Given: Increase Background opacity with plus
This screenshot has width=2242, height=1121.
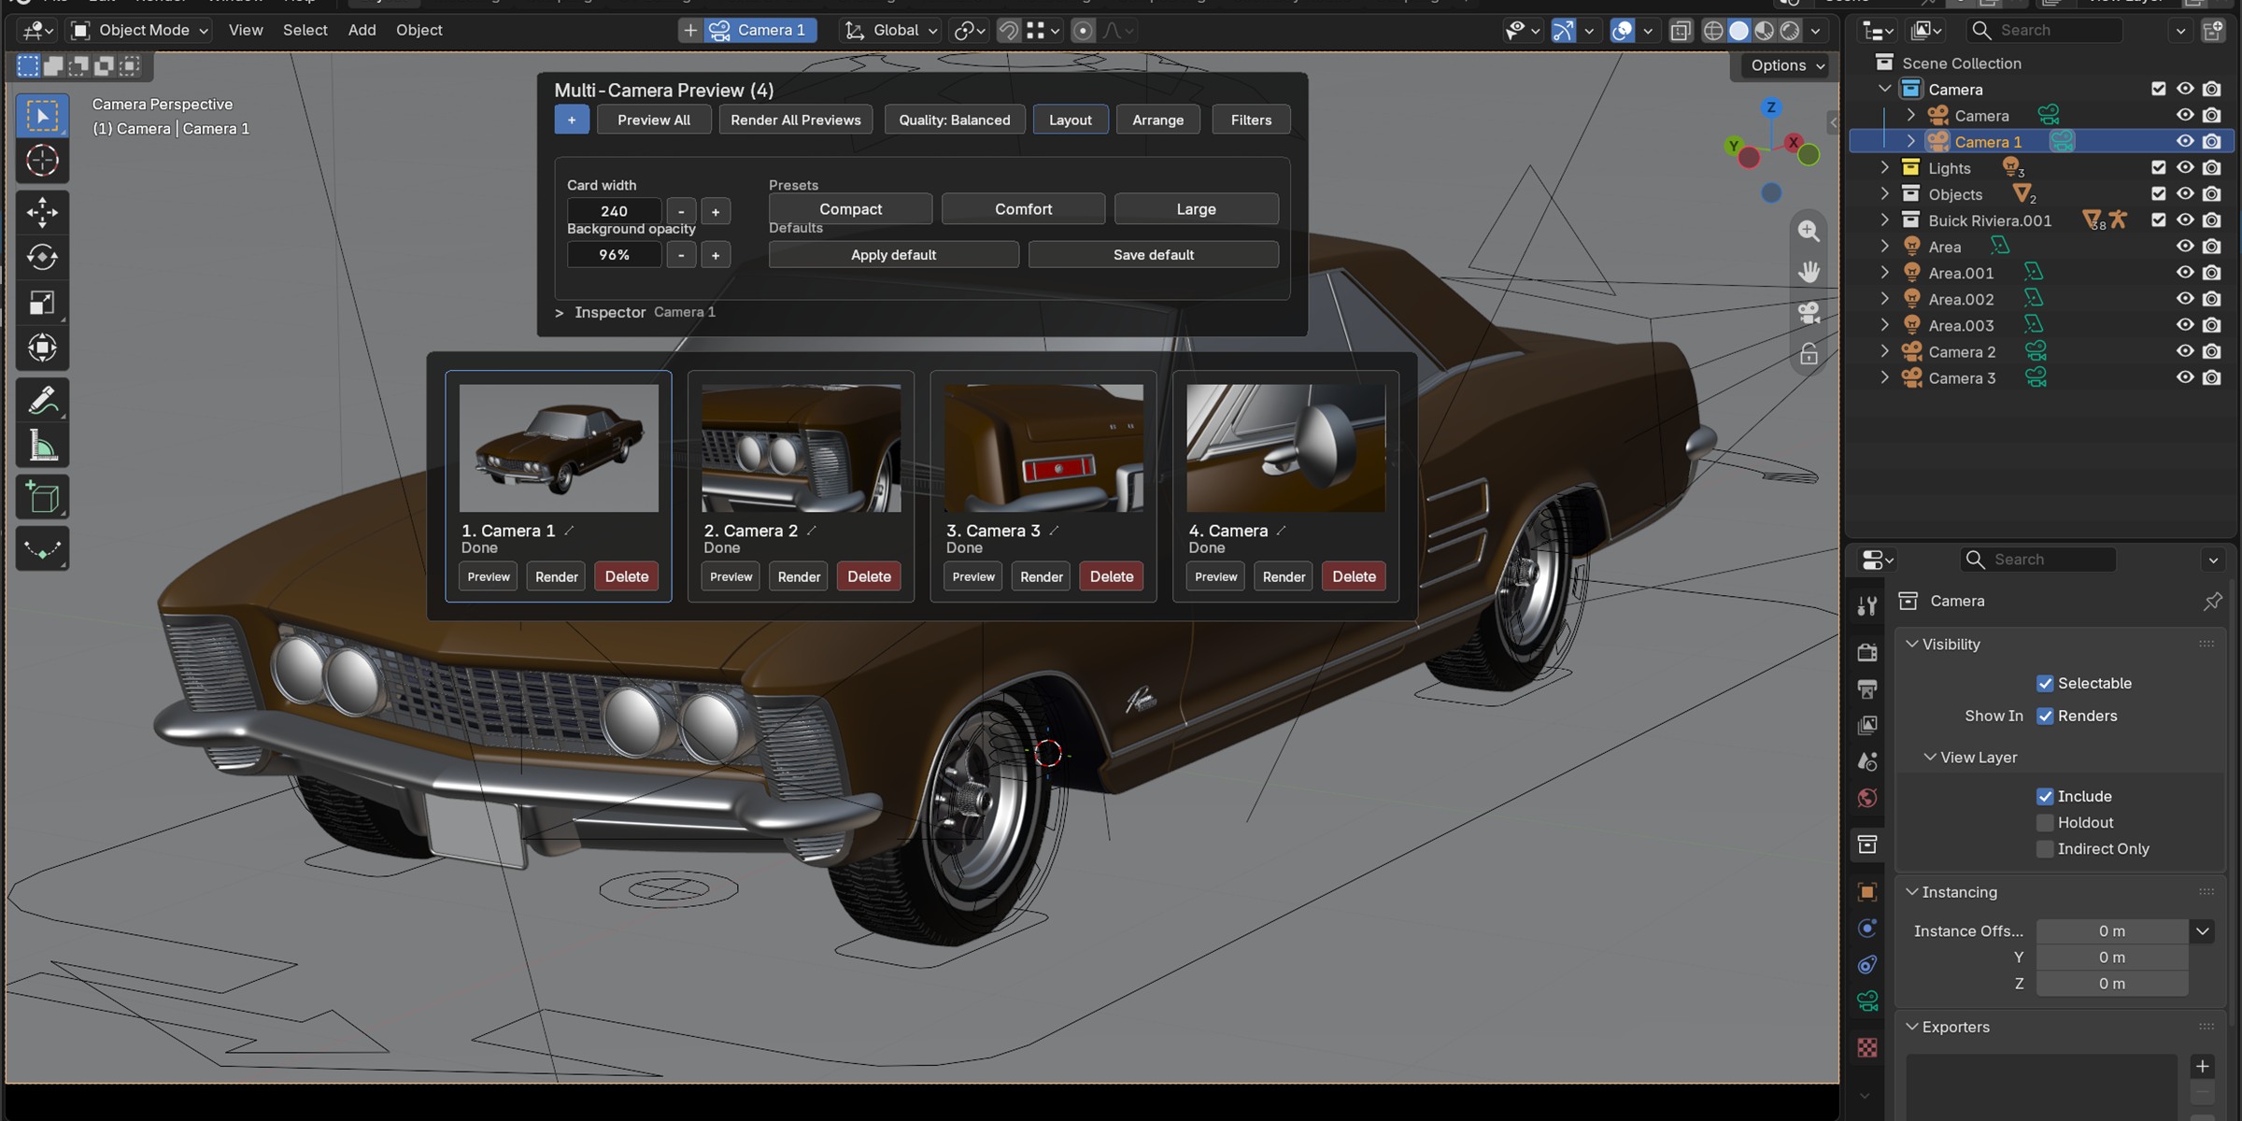Looking at the screenshot, I should click(716, 255).
